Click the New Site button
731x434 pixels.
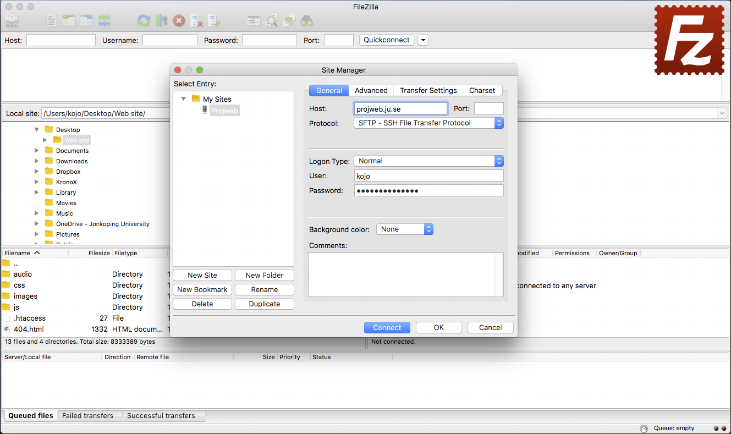point(202,276)
